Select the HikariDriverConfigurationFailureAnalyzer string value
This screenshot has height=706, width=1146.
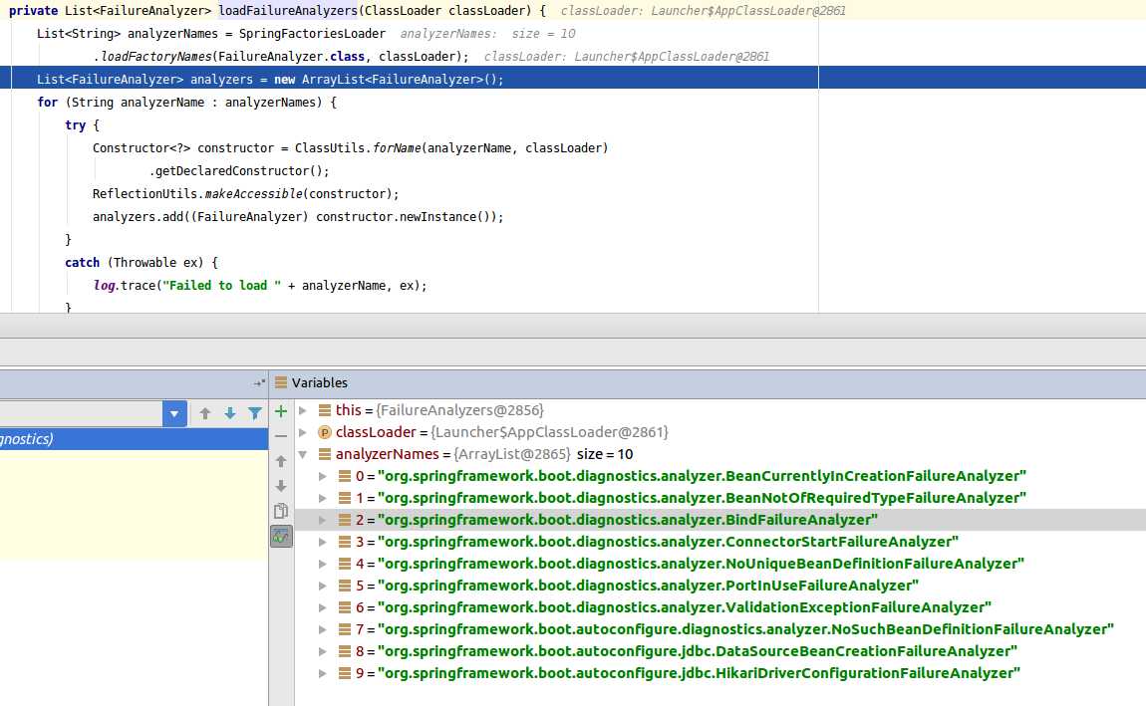point(699,673)
